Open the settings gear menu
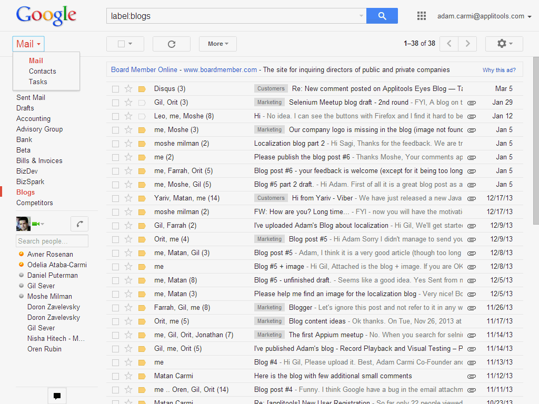 pos(504,44)
